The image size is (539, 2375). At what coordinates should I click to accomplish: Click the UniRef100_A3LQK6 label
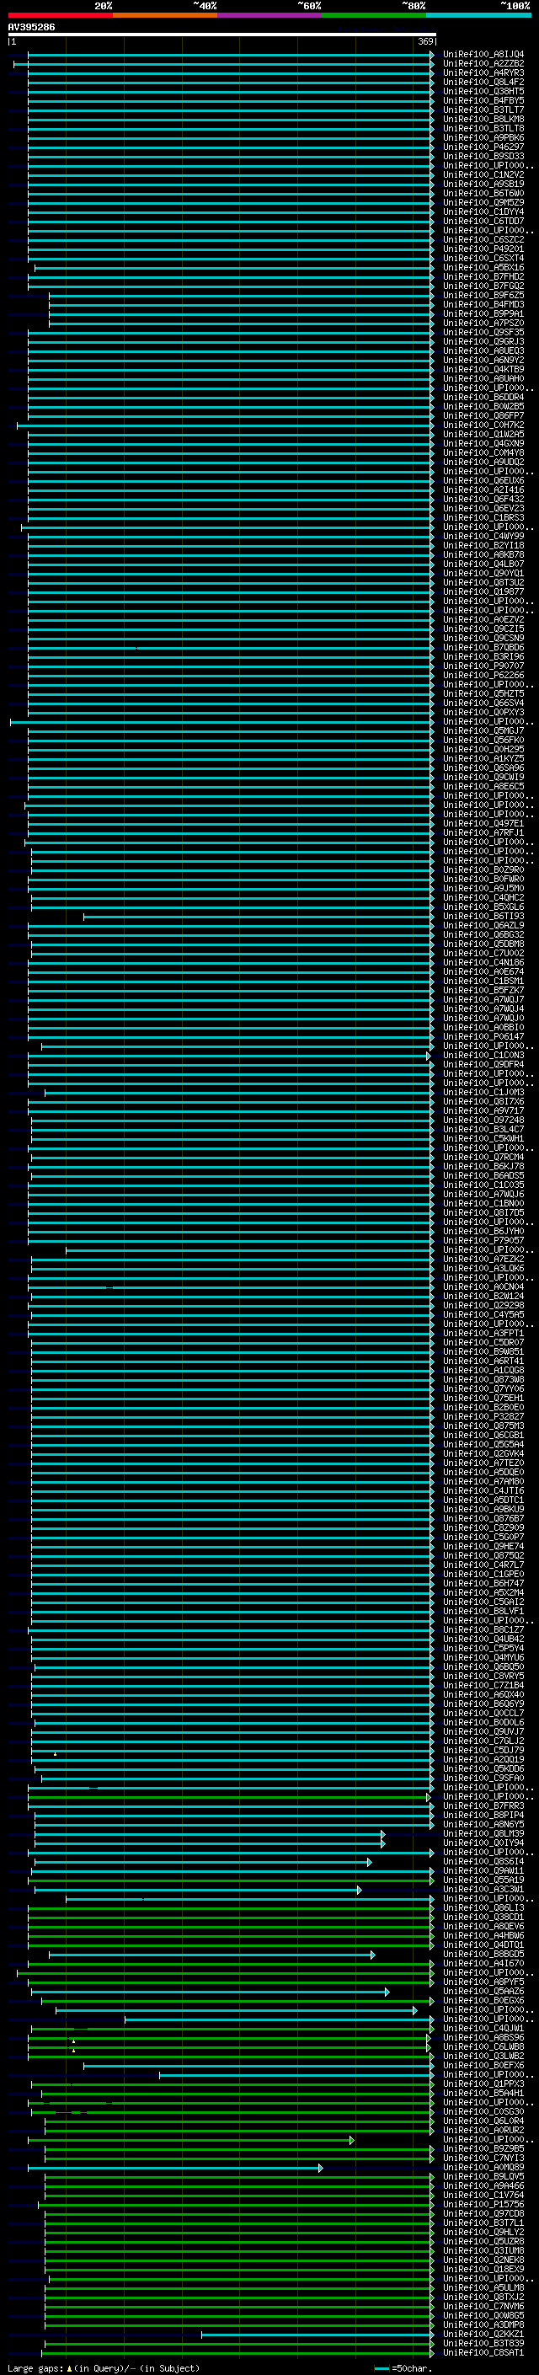483,1269
